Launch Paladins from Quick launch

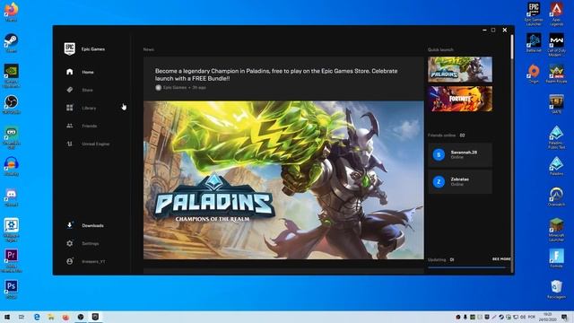pos(460,69)
